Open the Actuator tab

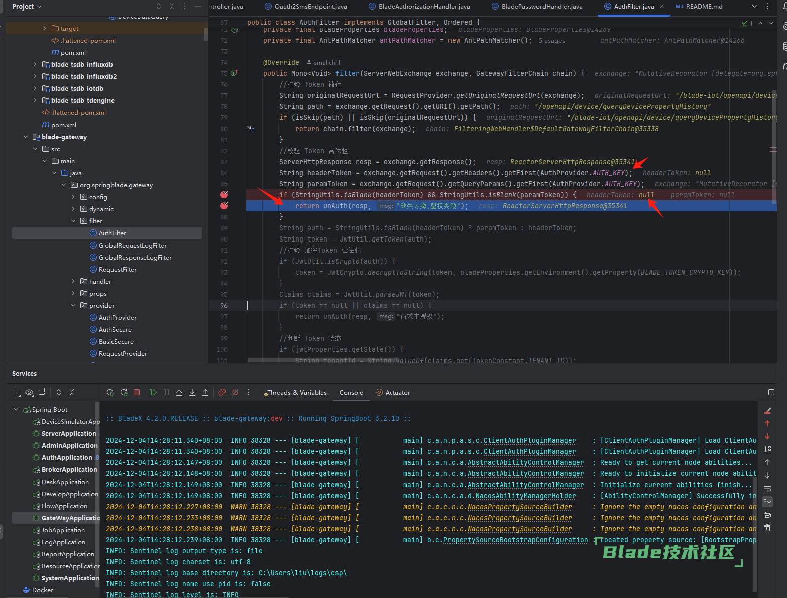(393, 393)
